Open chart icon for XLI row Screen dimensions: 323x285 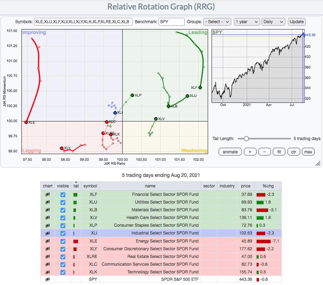[47, 233]
